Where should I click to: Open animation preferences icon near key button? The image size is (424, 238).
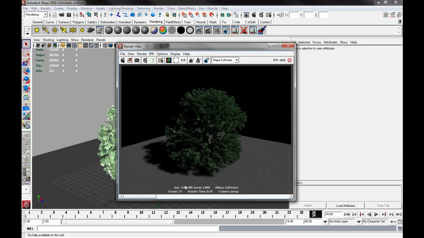click(400, 221)
